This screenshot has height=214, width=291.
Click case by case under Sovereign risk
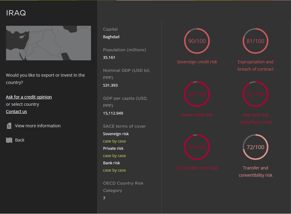click(x=114, y=141)
